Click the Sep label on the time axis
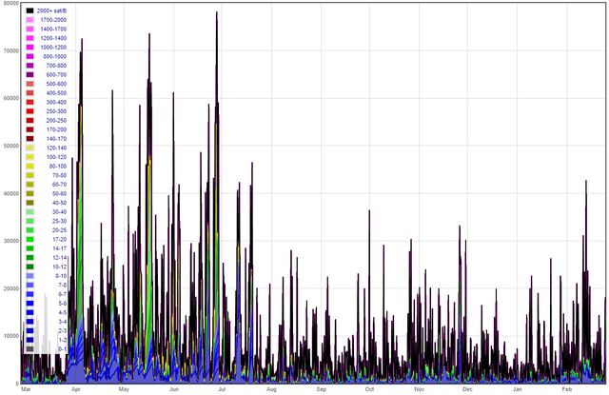609x395 pixels. click(x=322, y=389)
